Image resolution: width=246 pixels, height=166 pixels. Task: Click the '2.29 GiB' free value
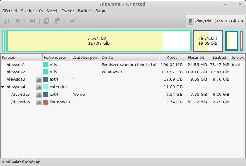pos(221,102)
